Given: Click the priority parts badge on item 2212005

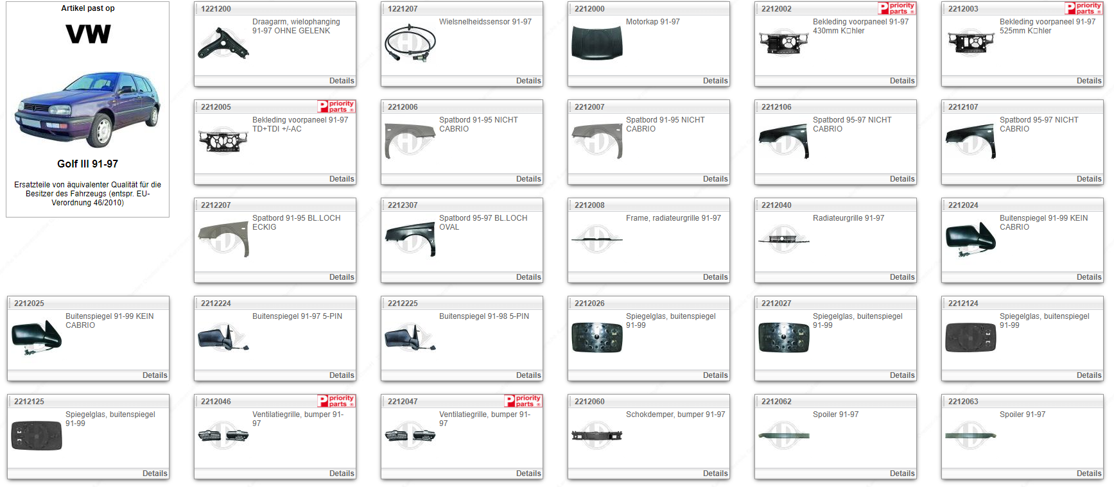Looking at the screenshot, I should coord(336,107).
